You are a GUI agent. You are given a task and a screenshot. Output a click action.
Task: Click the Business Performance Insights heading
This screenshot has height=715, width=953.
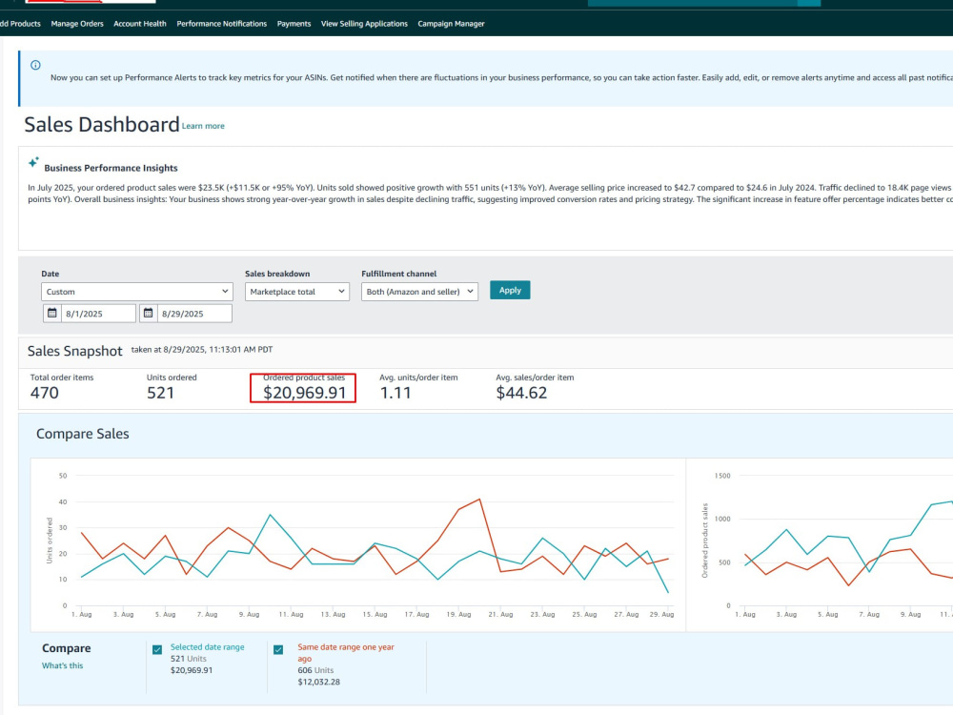point(111,168)
